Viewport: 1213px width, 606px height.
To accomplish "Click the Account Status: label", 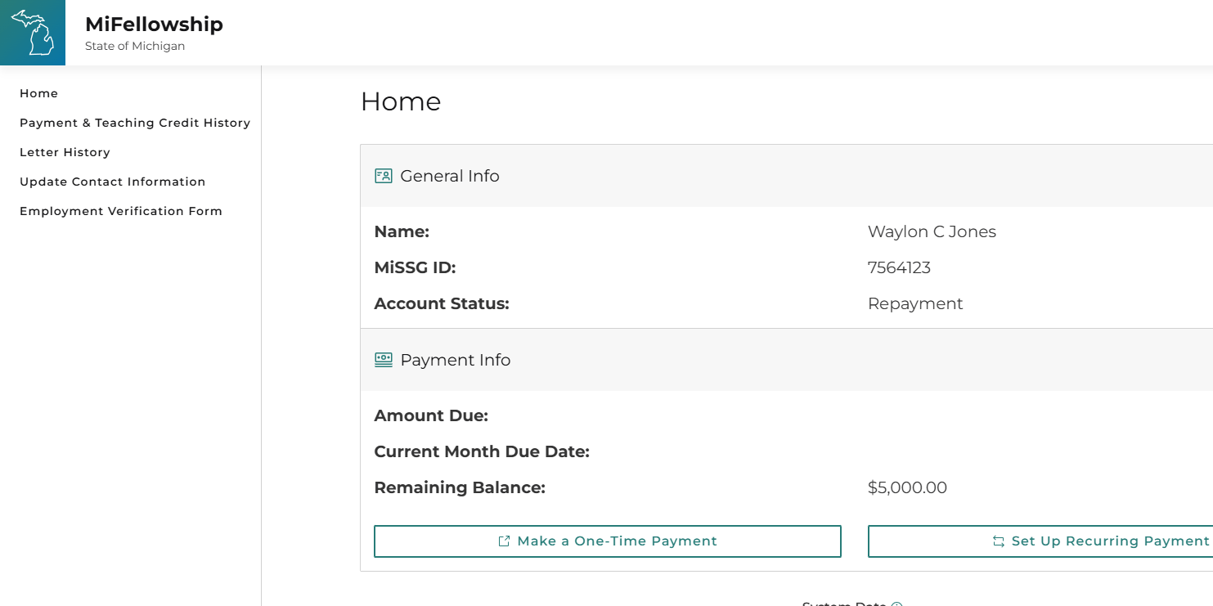I will coord(442,304).
